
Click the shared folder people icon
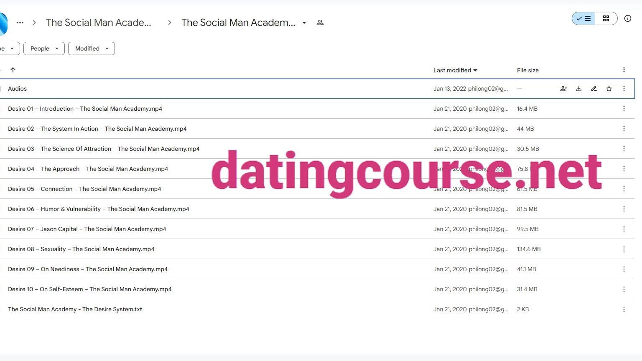(320, 23)
